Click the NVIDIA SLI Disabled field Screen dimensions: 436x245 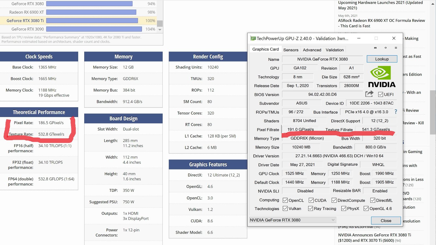[x=305, y=191]
